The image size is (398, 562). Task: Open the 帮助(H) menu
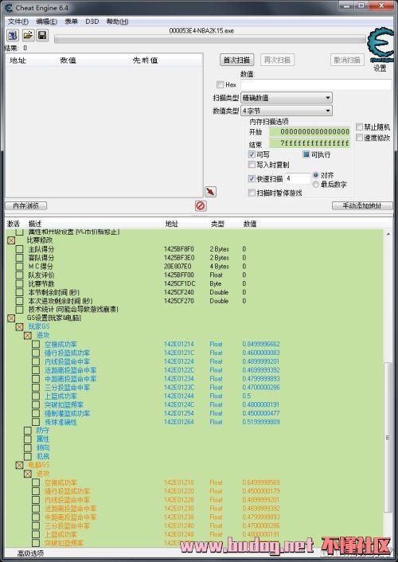pos(117,21)
